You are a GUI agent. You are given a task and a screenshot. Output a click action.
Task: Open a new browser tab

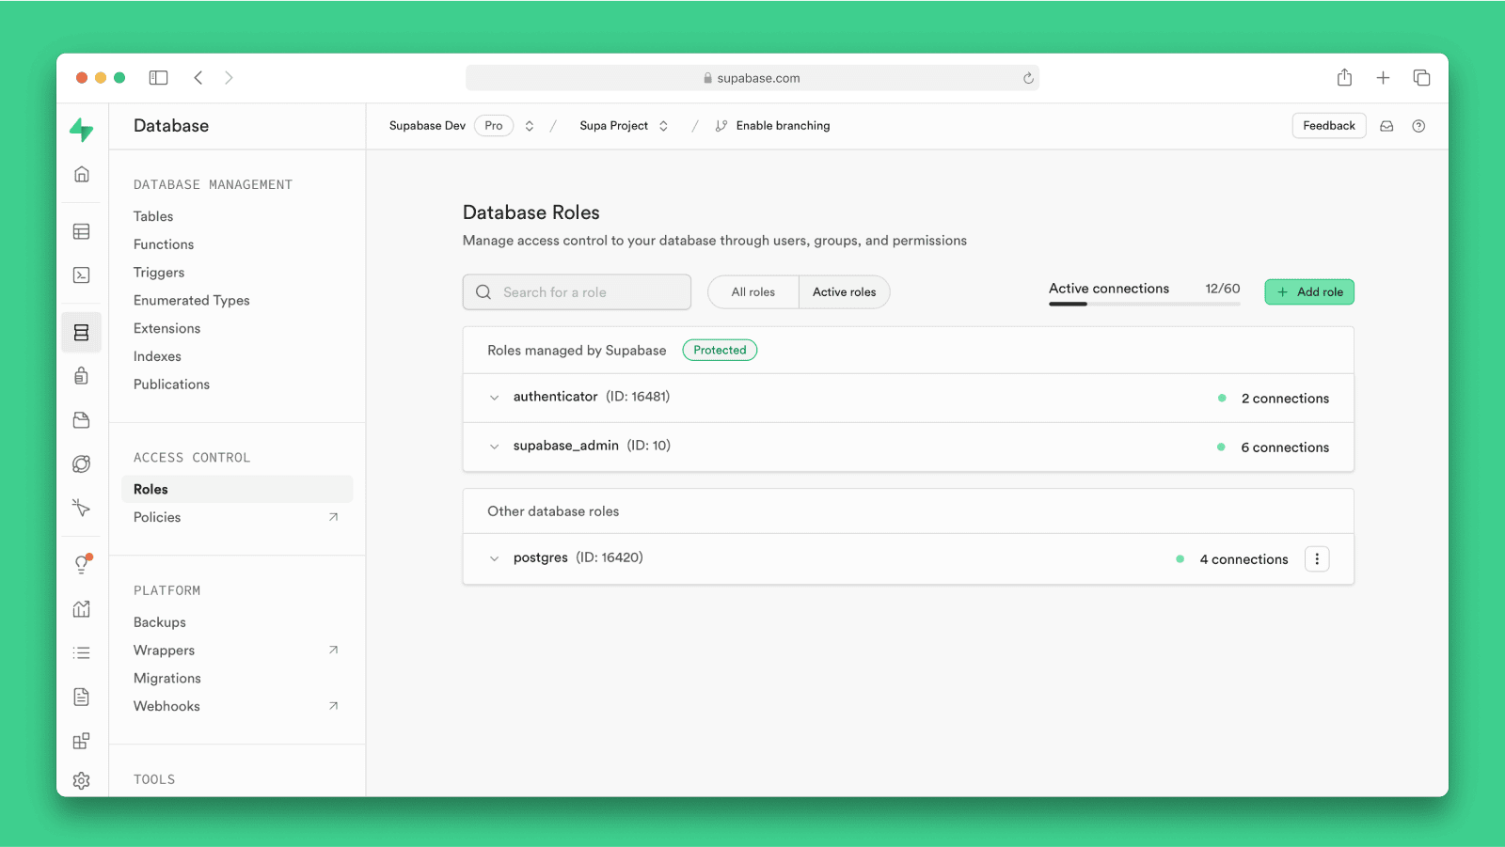click(1383, 78)
